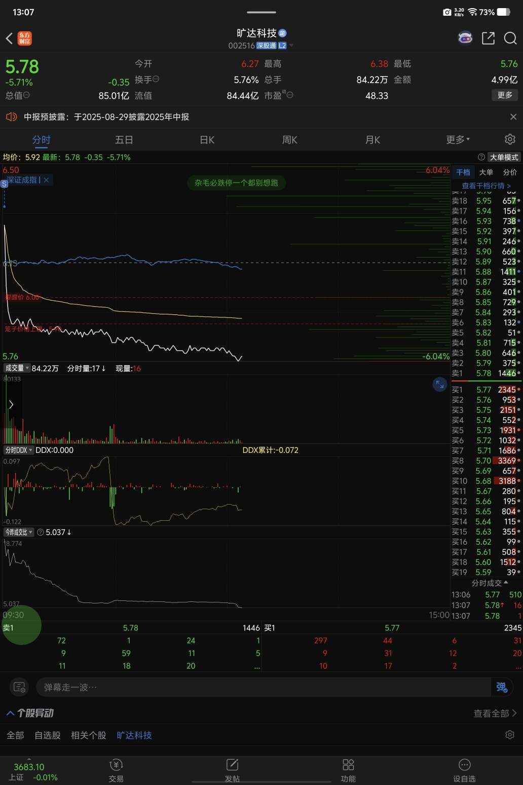Image resolution: width=523 pixels, height=785 pixels.
Task: Open the 成交量 indicator dropdown
Action: tap(17, 368)
